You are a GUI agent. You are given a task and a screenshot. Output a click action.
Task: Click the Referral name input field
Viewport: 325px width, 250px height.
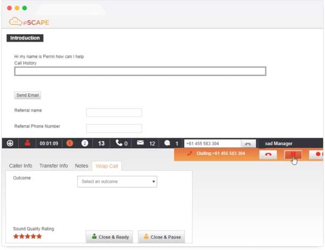click(114, 112)
